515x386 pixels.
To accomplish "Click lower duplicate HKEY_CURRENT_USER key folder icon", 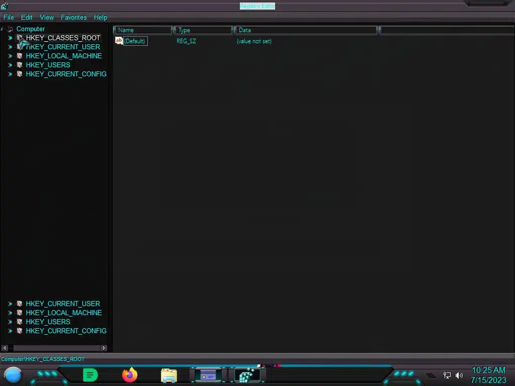I will coord(20,304).
